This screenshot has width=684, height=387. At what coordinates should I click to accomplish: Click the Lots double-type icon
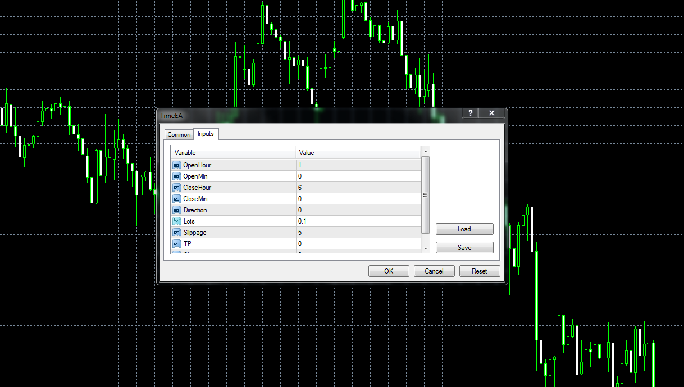pyautogui.click(x=177, y=221)
